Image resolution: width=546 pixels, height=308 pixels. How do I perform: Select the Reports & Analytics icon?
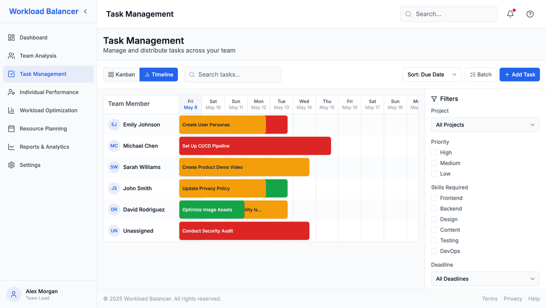coord(11,147)
